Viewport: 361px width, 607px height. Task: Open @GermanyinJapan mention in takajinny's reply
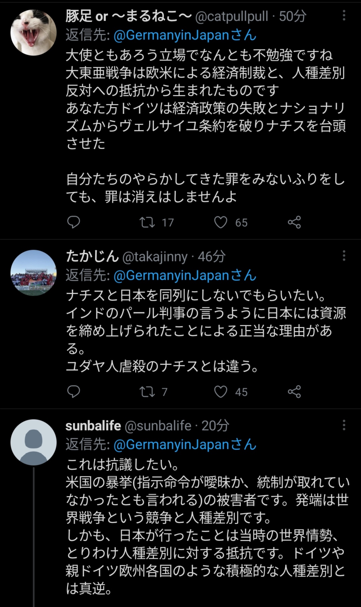click(x=185, y=275)
